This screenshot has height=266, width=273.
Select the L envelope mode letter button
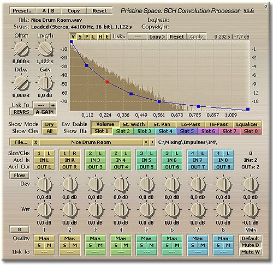coord(93,37)
